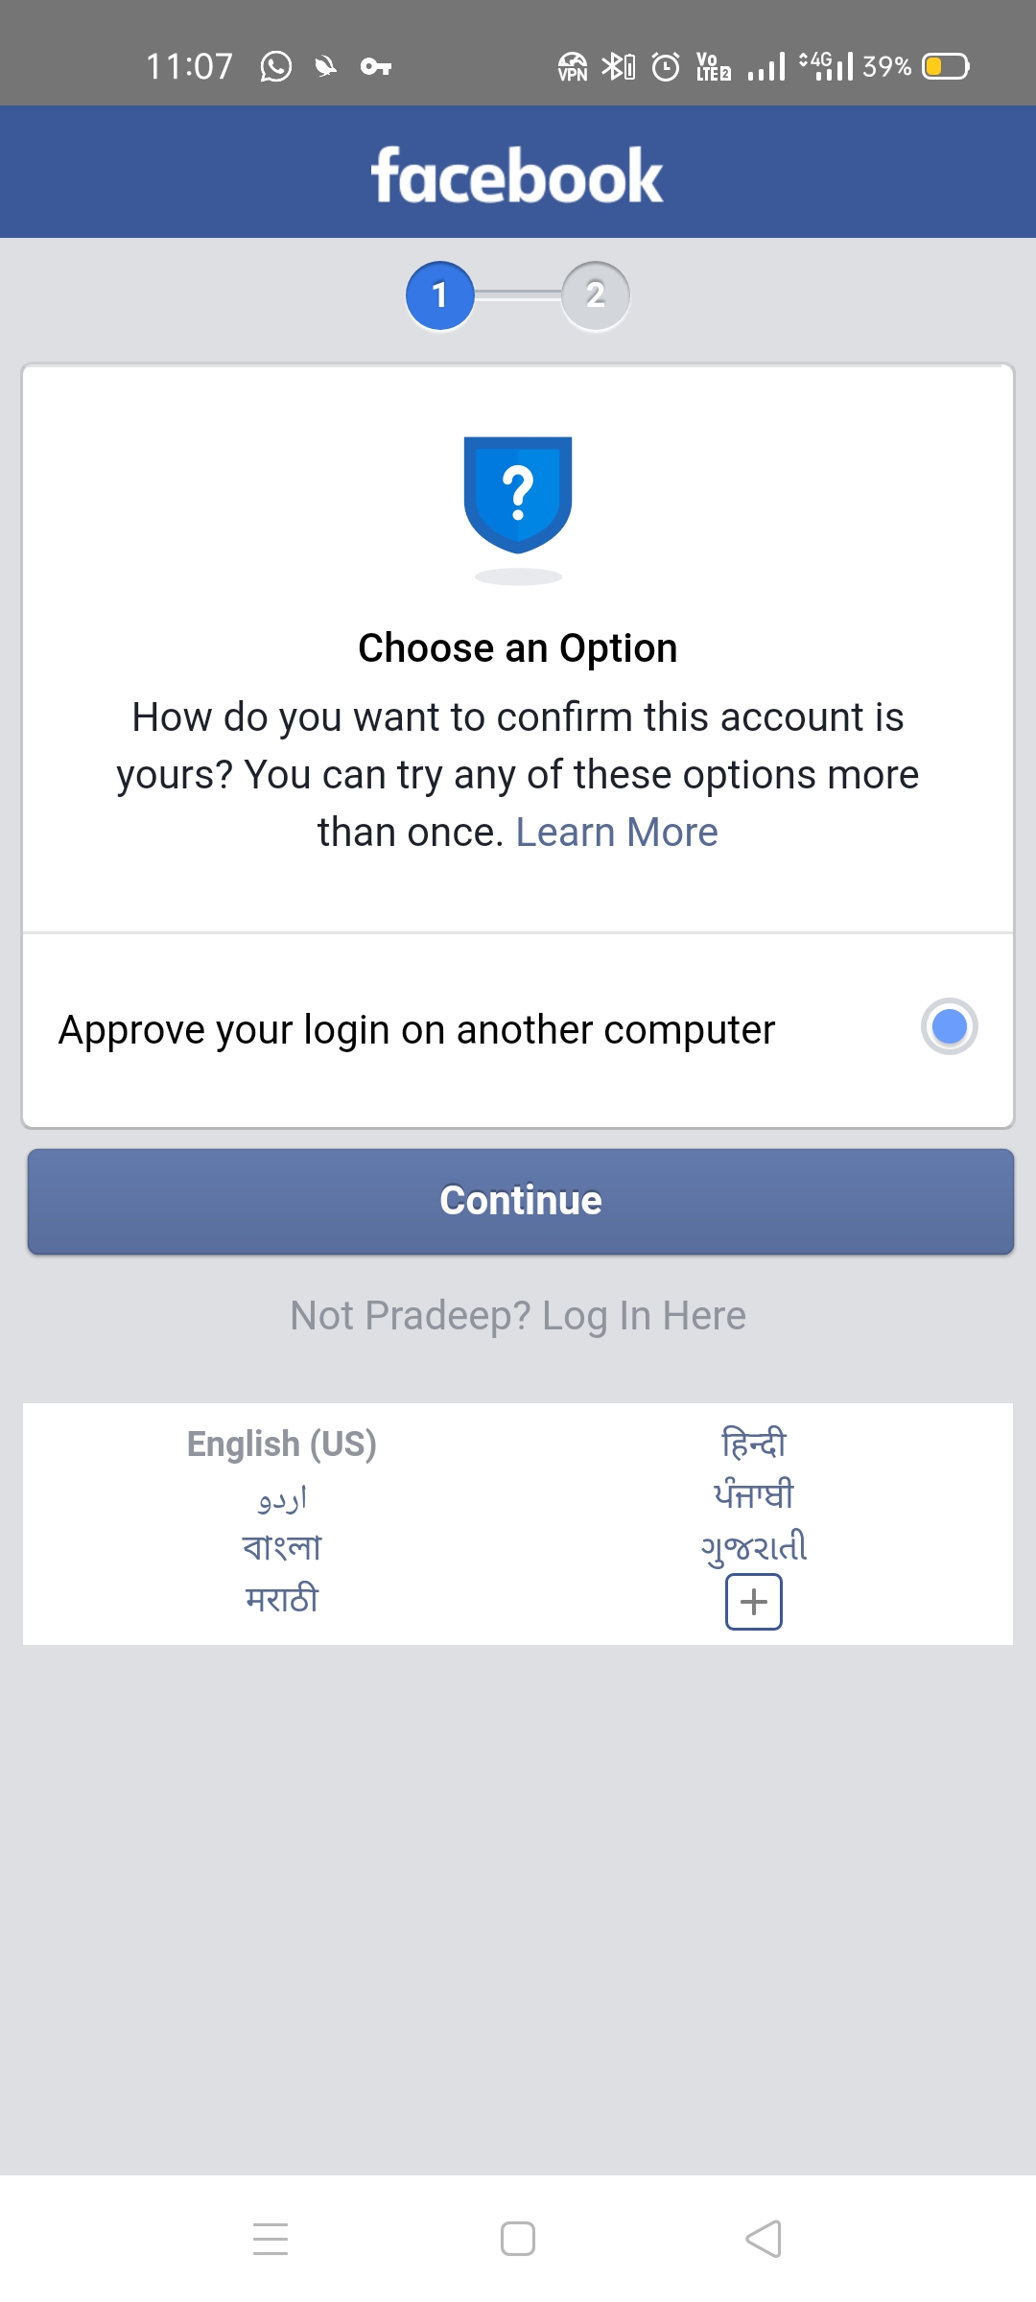1036x2302 pixels.
Task: Tap the battery icon in status bar
Action: (946, 66)
